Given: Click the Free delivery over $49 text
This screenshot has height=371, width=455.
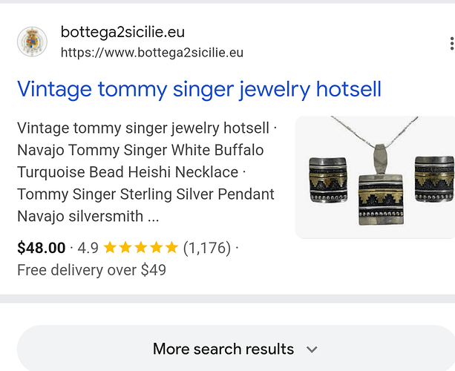Looking at the screenshot, I should pyautogui.click(x=91, y=270).
